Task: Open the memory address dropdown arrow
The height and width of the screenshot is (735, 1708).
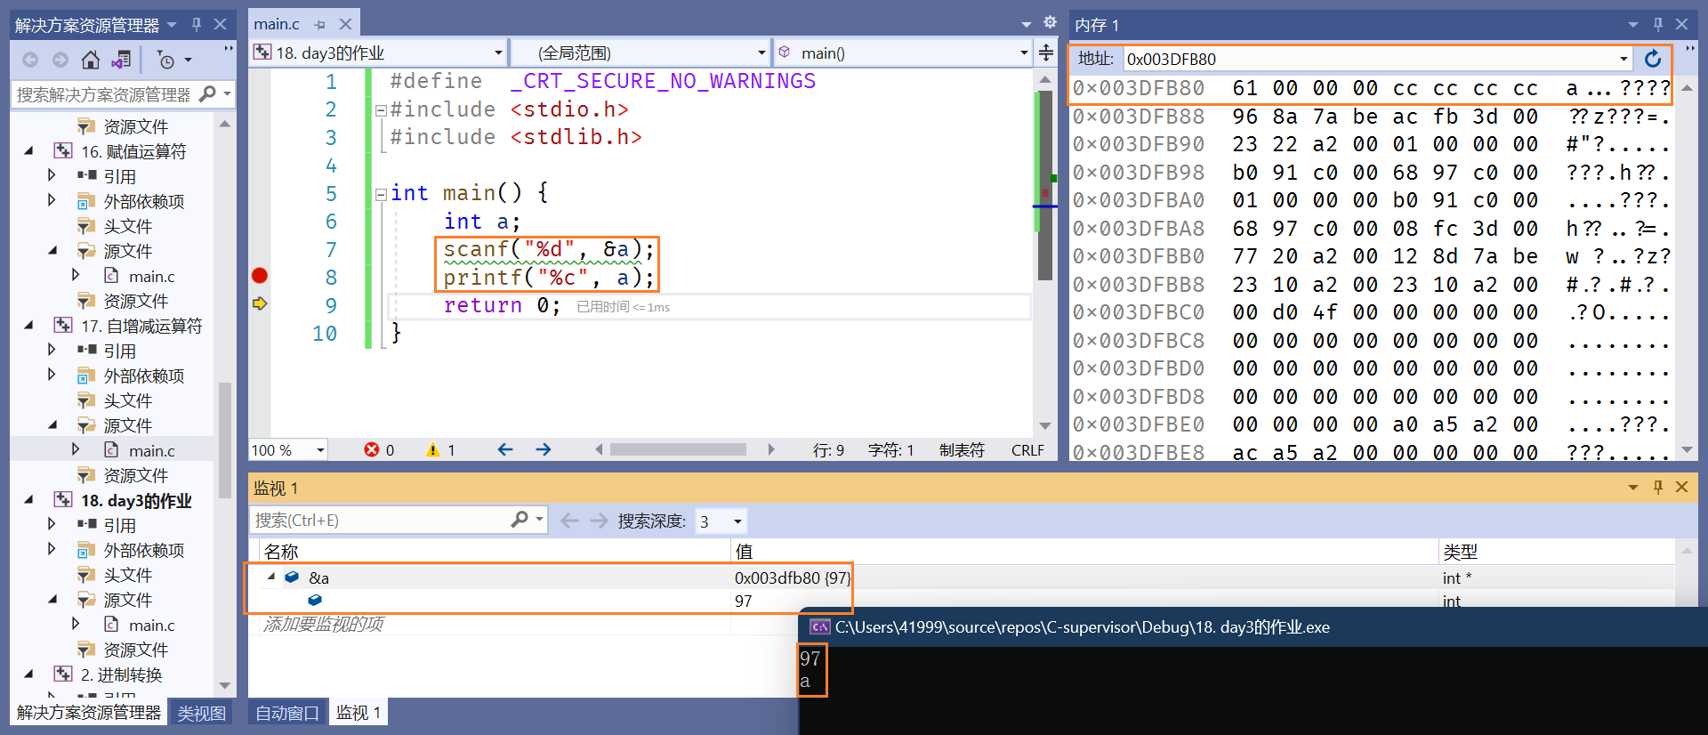Action: (x=1623, y=59)
